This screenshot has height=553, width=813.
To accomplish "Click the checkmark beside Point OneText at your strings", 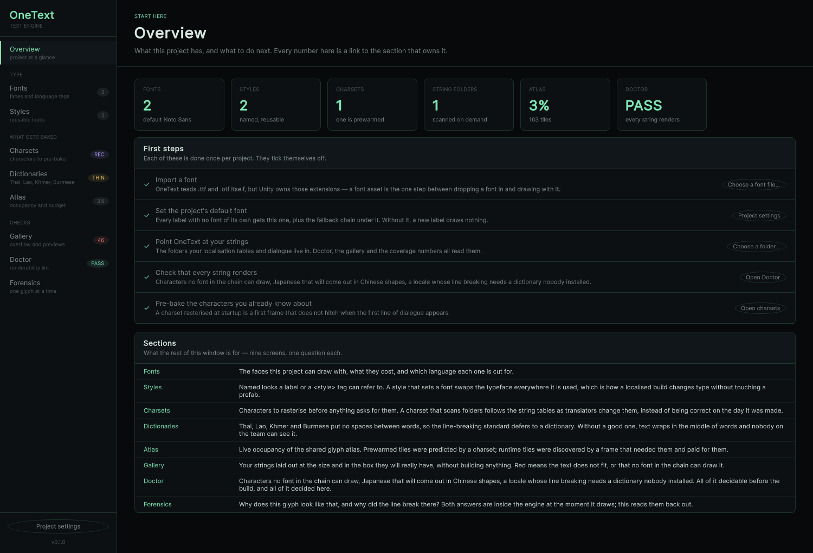I will (147, 246).
